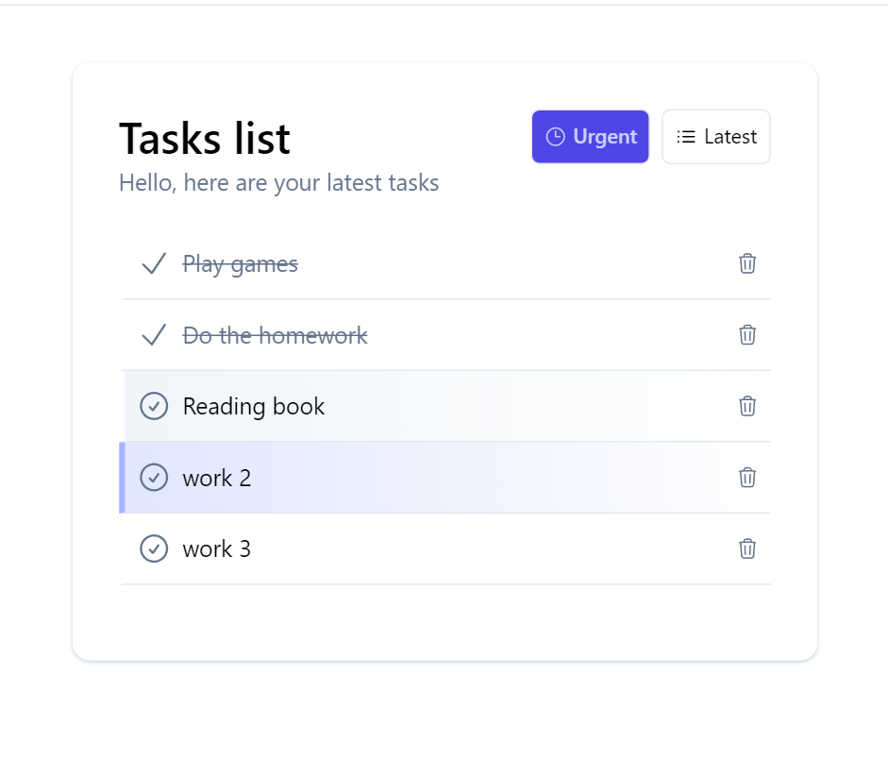
Task: Click the list icon on the Latest button
Action: (x=686, y=136)
